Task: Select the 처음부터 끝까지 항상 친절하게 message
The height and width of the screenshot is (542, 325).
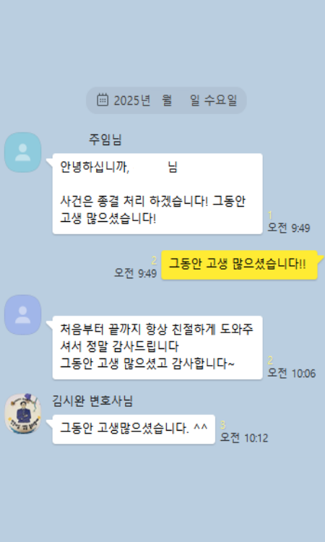Action: (157, 348)
